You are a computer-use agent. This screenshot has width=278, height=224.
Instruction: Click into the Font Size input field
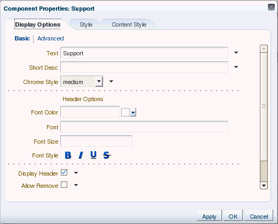[96, 141]
